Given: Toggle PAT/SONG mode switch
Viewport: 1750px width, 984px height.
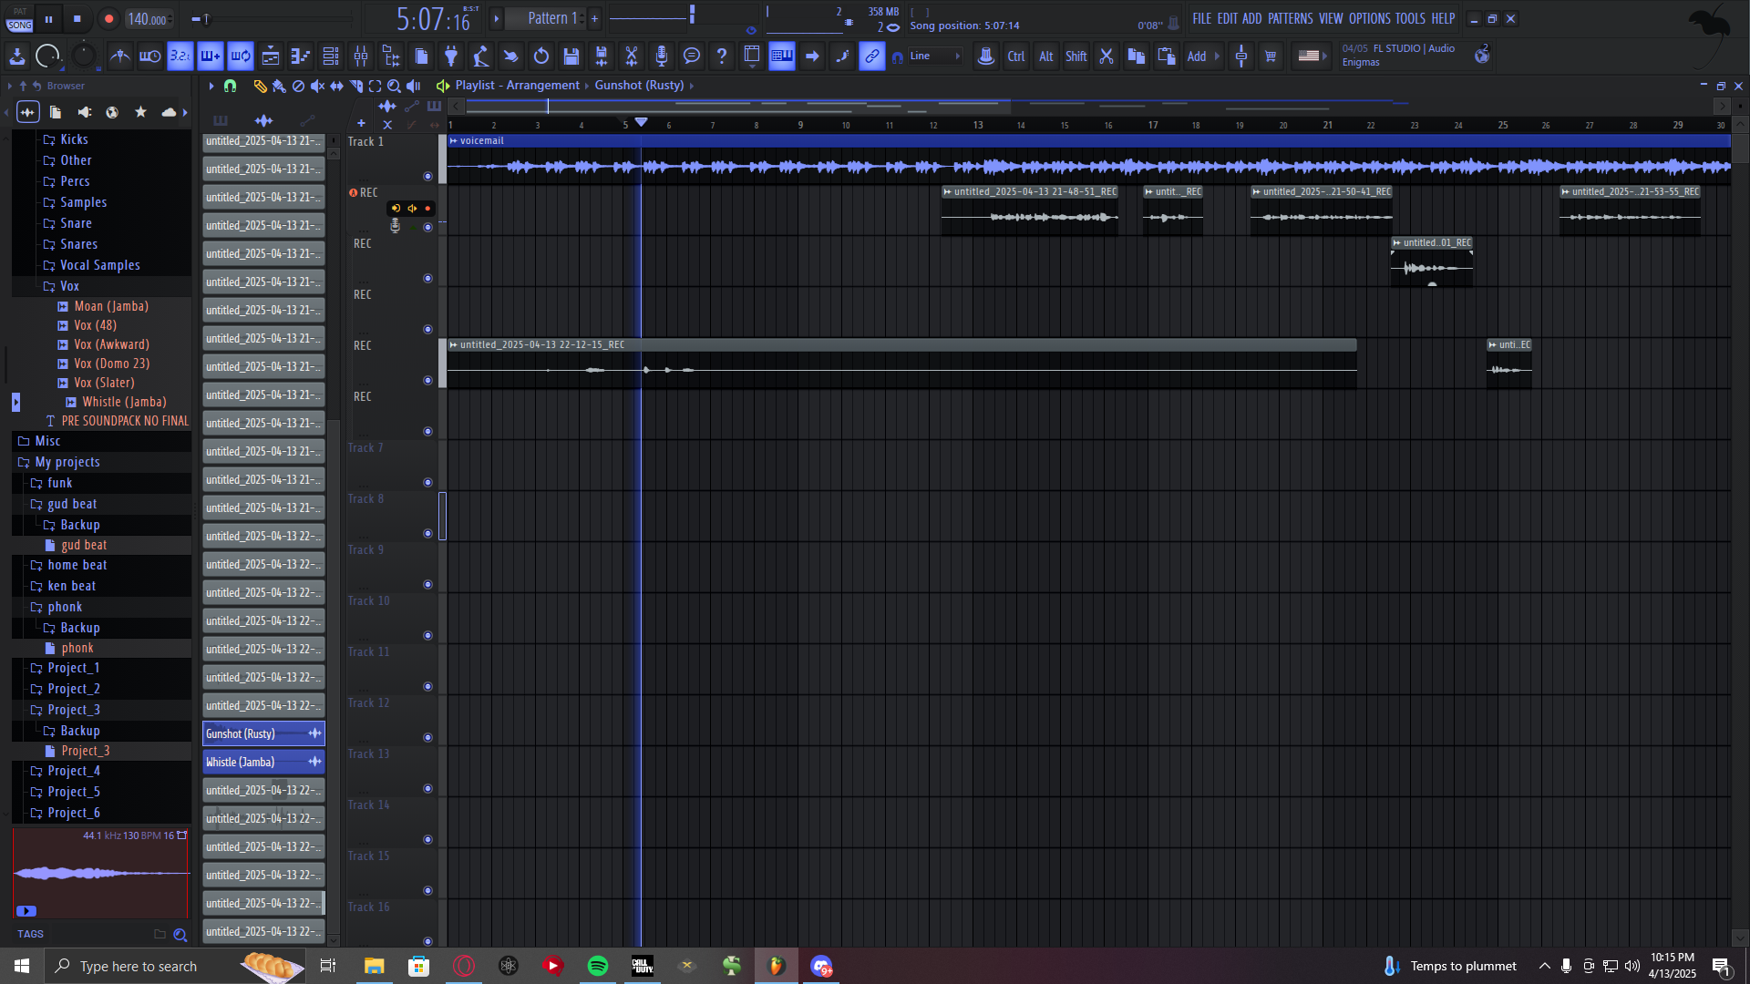Looking at the screenshot, I should click(x=19, y=19).
